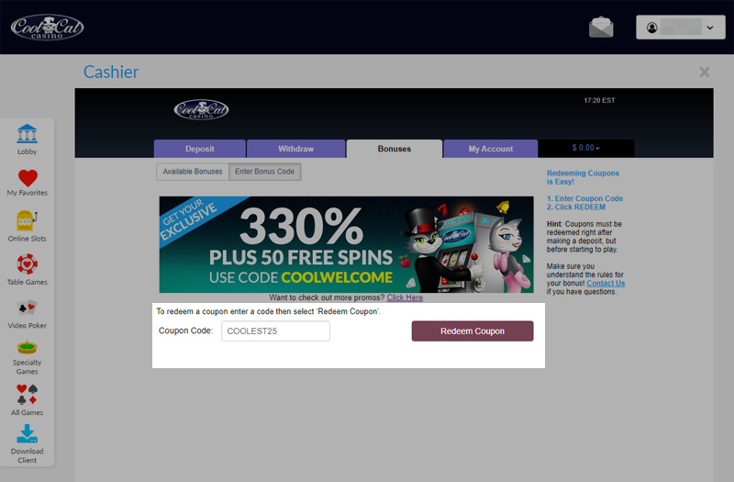The width and height of the screenshot is (734, 482).
Task: Open the user account dropdown
Action: click(681, 28)
